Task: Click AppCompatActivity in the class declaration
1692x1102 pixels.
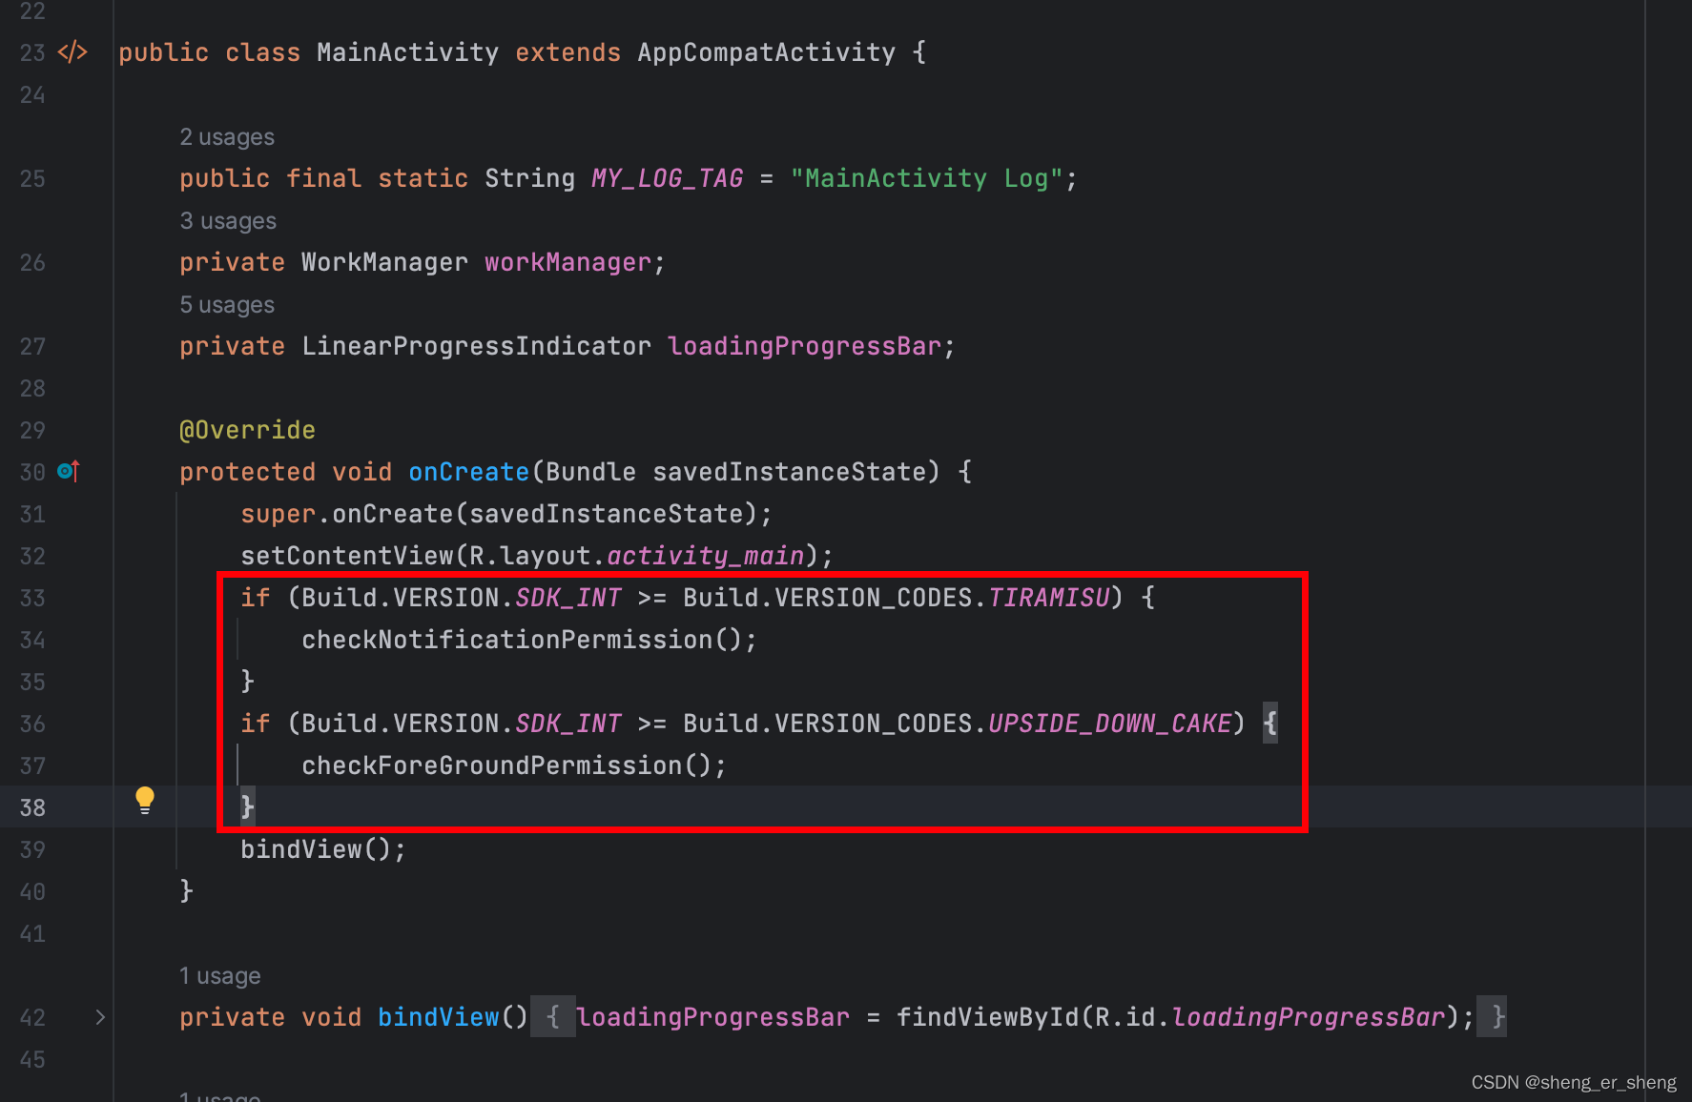Action: (x=766, y=52)
